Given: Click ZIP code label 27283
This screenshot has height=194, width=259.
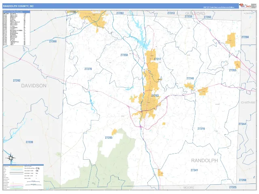Looking at the screenshot, I should click(x=208, y=17).
